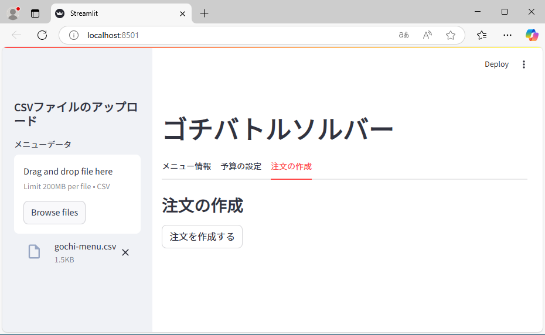Click the Deploy button
Image resolution: width=545 pixels, height=335 pixels.
pos(496,64)
